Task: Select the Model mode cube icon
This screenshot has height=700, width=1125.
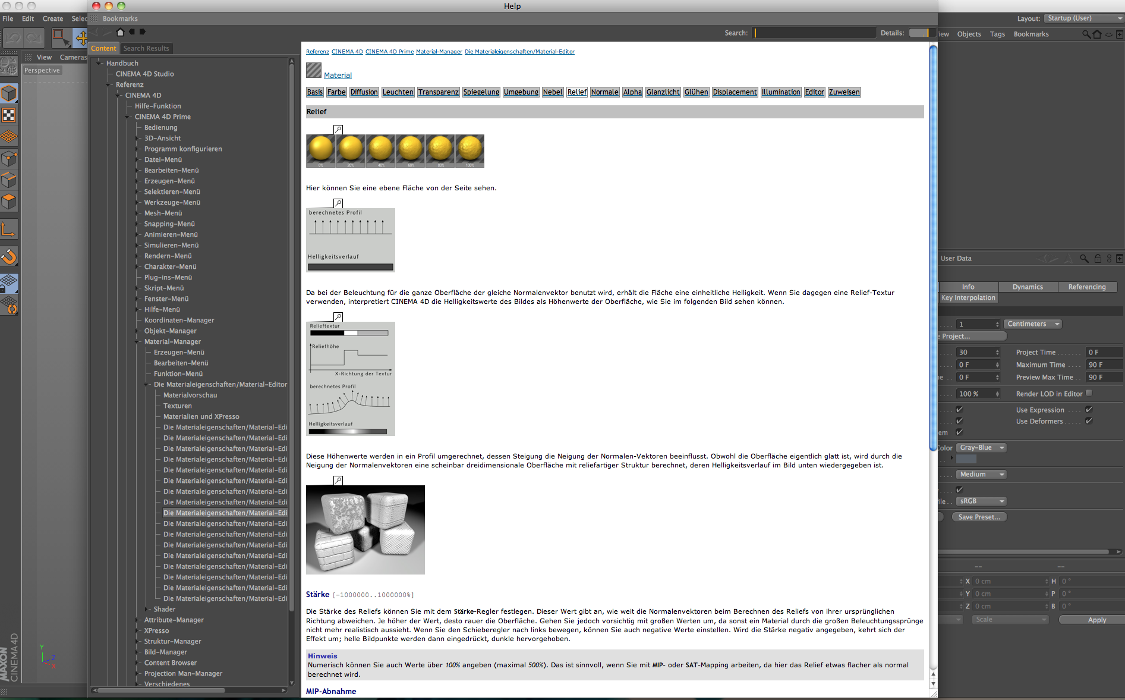Action: click(x=9, y=93)
